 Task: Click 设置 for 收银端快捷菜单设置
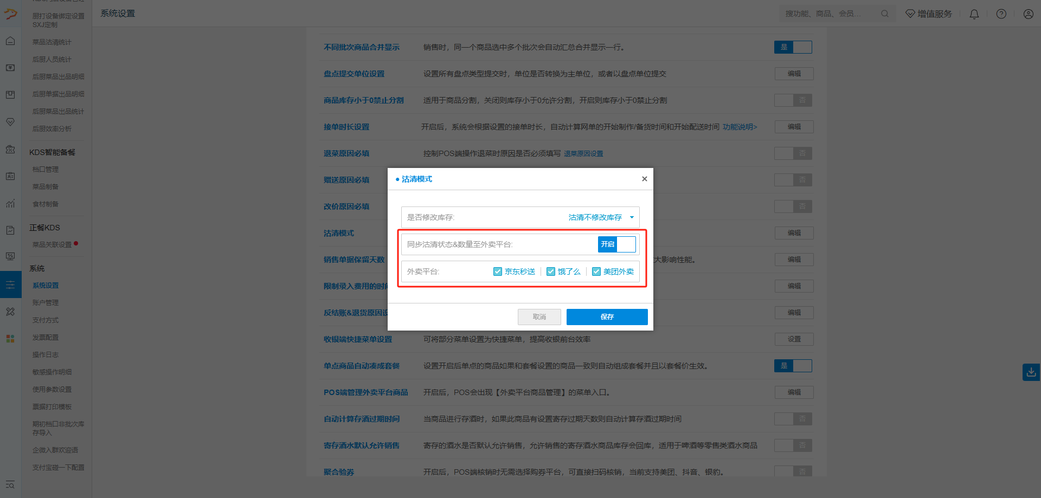[794, 339]
